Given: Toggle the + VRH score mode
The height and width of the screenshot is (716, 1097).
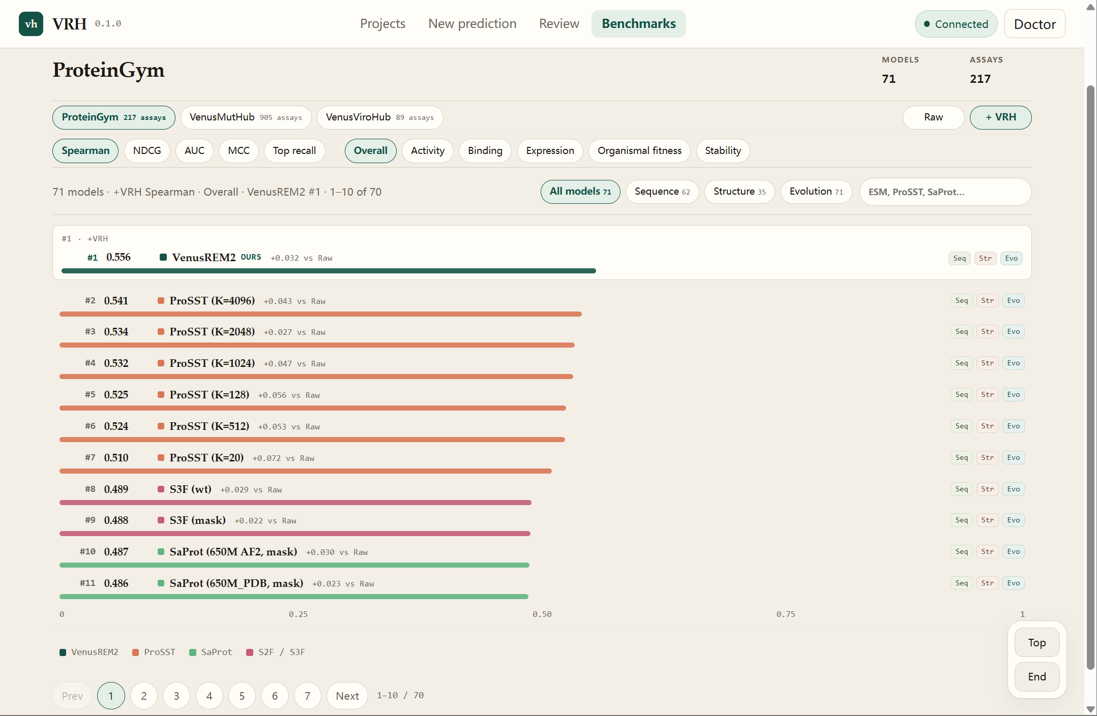Looking at the screenshot, I should pyautogui.click(x=1000, y=117).
